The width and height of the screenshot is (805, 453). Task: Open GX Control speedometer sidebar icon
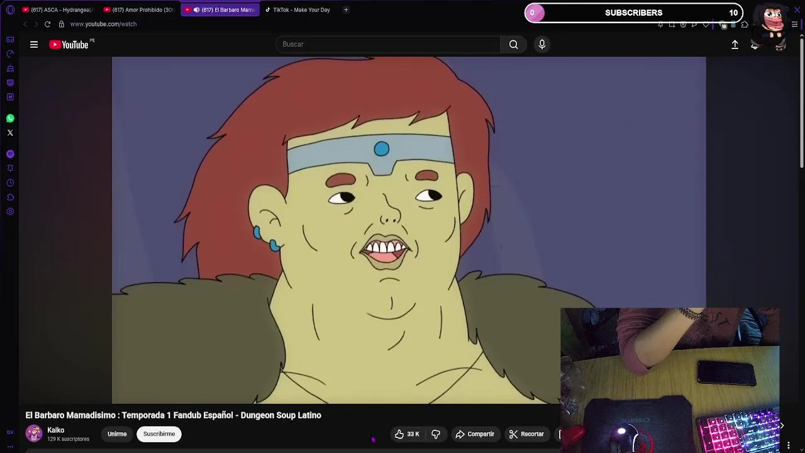coord(10,54)
